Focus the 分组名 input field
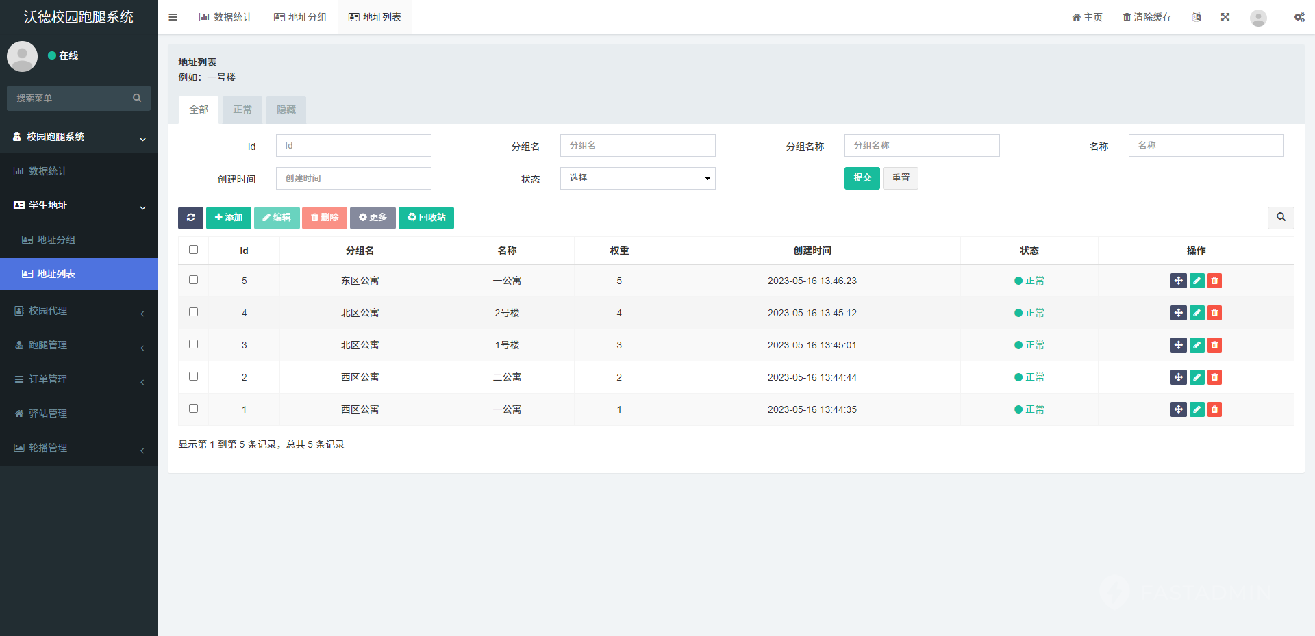The image size is (1315, 636). pos(638,145)
